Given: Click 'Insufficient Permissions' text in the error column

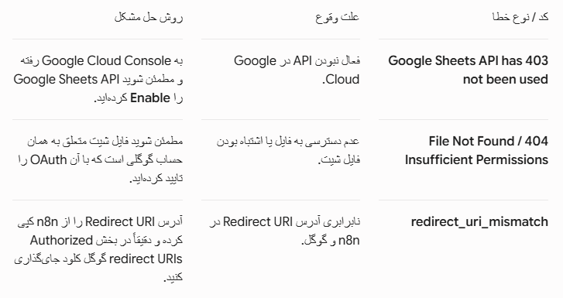Looking at the screenshot, I should [476, 159].
